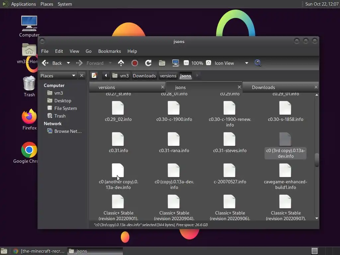Select Classic+ Stable revision 20220901 file icon
The height and width of the screenshot is (255, 340).
(118, 202)
